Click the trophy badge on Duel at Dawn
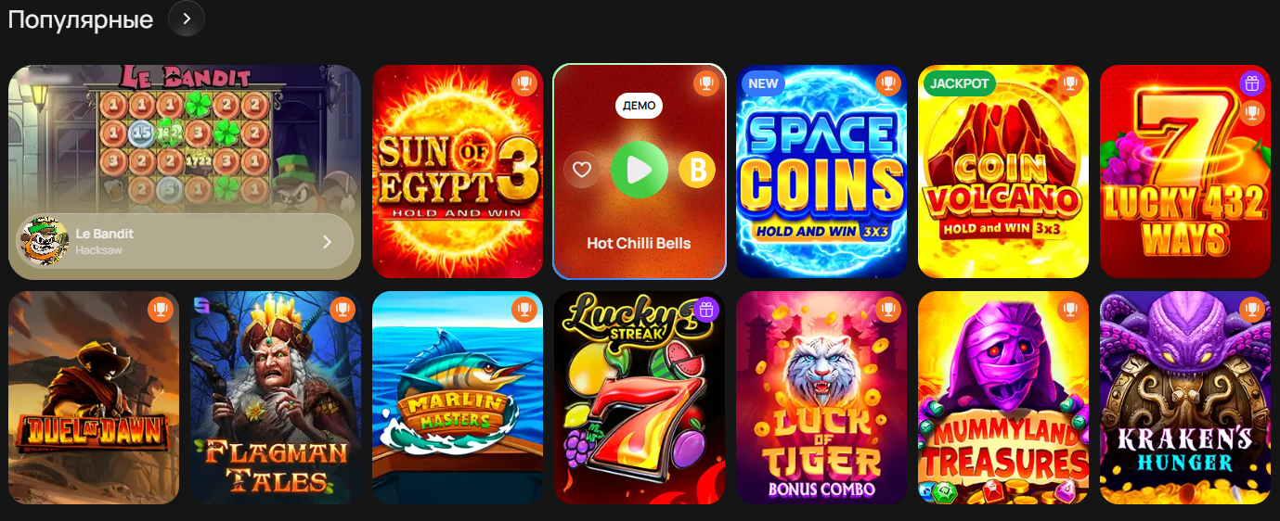This screenshot has height=521, width=1280. [161, 310]
